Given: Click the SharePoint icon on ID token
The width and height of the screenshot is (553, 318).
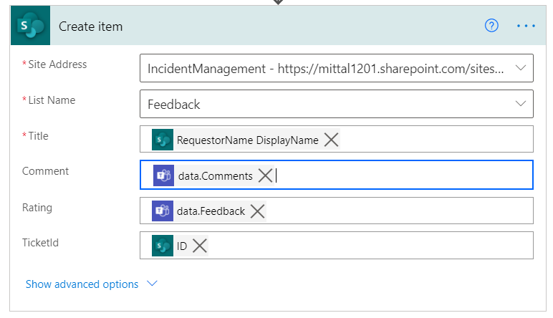Looking at the screenshot, I should click(x=163, y=246).
